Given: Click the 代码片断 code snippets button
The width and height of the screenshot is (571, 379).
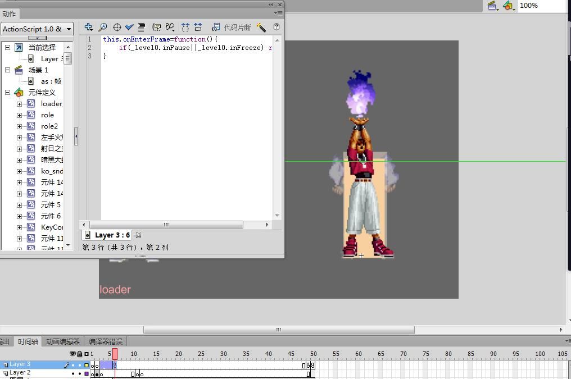Looking at the screenshot, I should coord(232,27).
